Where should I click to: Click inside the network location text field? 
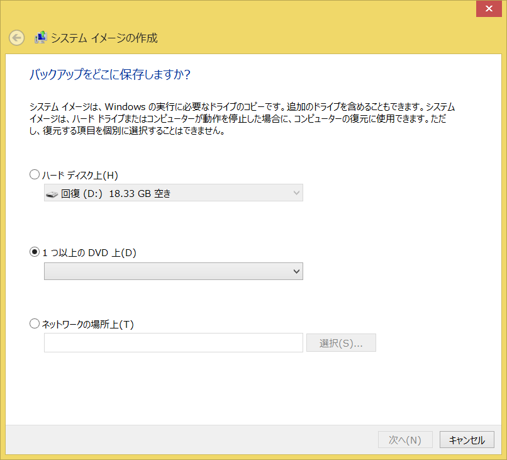click(173, 343)
